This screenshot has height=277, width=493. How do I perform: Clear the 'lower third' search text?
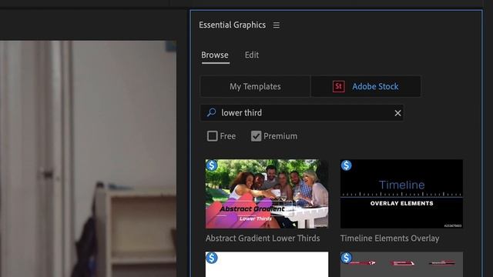tap(397, 113)
